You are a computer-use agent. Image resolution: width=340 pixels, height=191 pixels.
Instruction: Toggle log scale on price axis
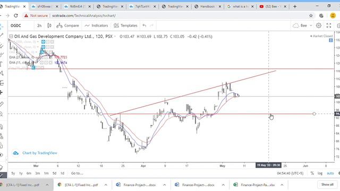(320, 173)
